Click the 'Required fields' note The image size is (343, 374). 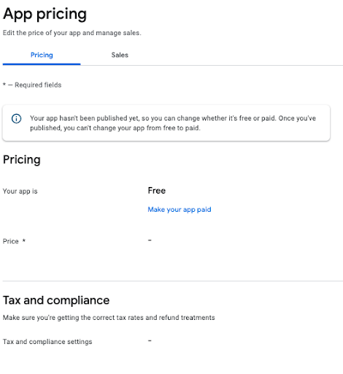(32, 85)
